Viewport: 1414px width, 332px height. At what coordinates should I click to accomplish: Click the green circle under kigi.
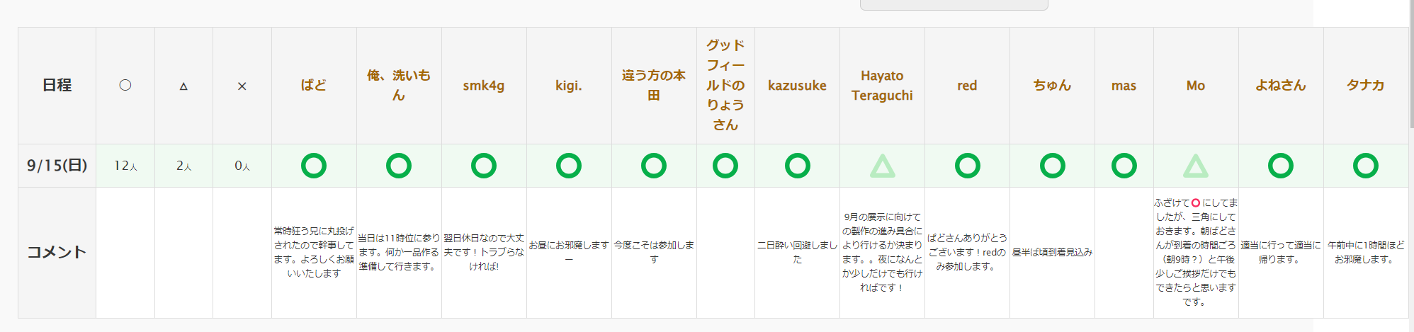coord(569,166)
